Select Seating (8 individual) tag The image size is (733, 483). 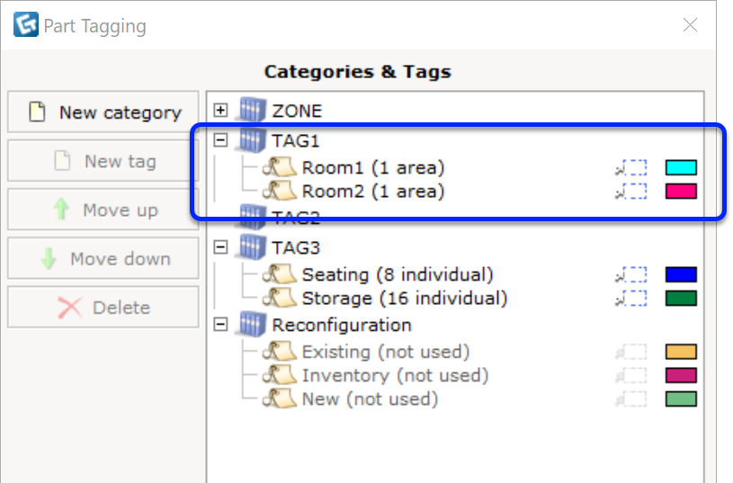tap(398, 275)
